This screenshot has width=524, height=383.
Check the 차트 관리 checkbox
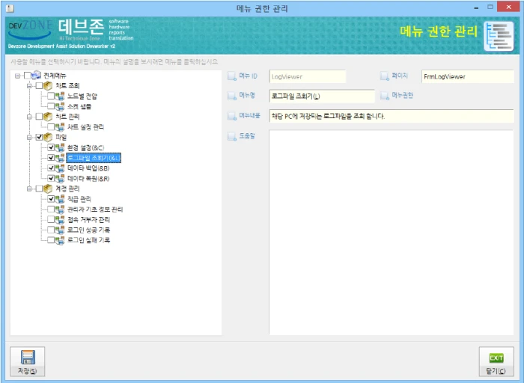pyautogui.click(x=39, y=117)
